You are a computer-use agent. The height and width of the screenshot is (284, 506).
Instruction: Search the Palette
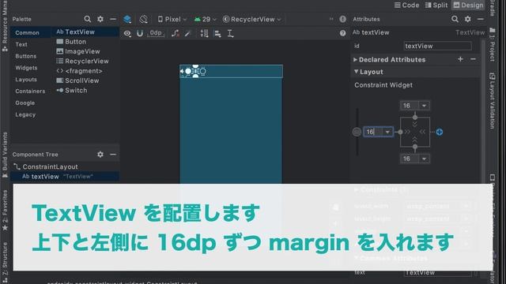[88, 19]
